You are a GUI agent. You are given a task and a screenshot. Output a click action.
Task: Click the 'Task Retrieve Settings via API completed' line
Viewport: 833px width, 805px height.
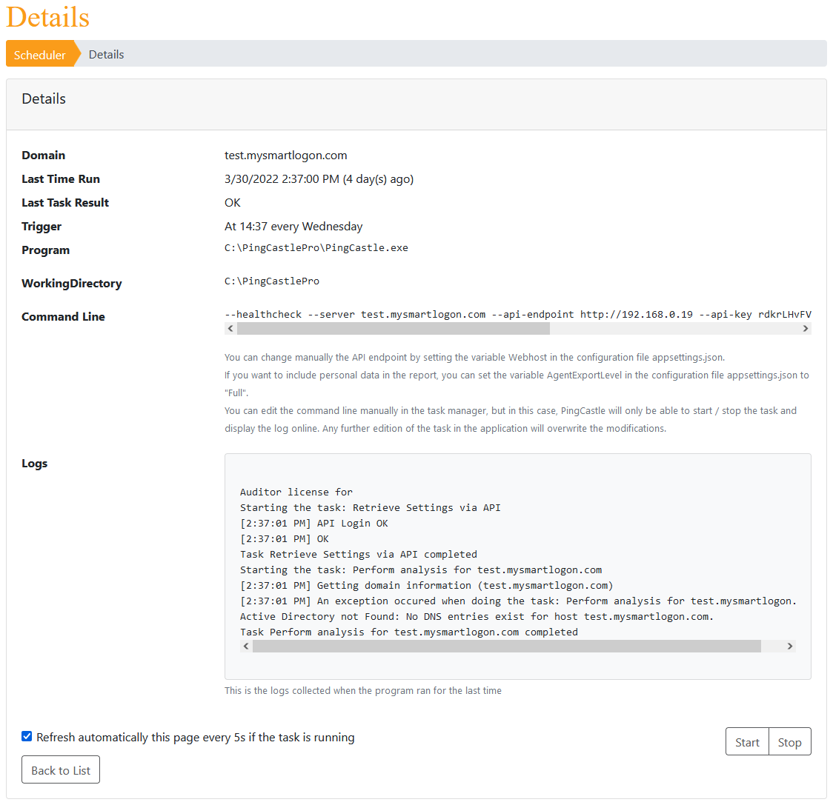tap(359, 555)
